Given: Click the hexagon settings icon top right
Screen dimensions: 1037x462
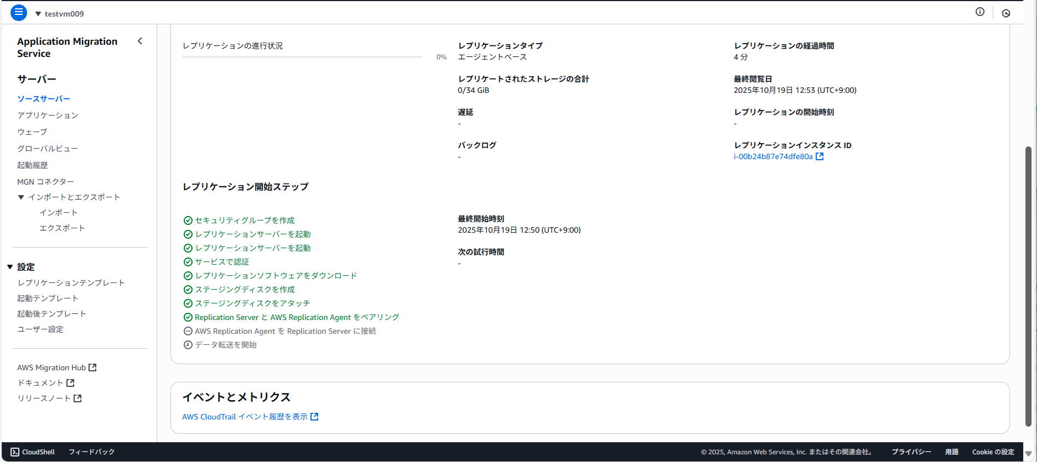Looking at the screenshot, I should click(1006, 13).
